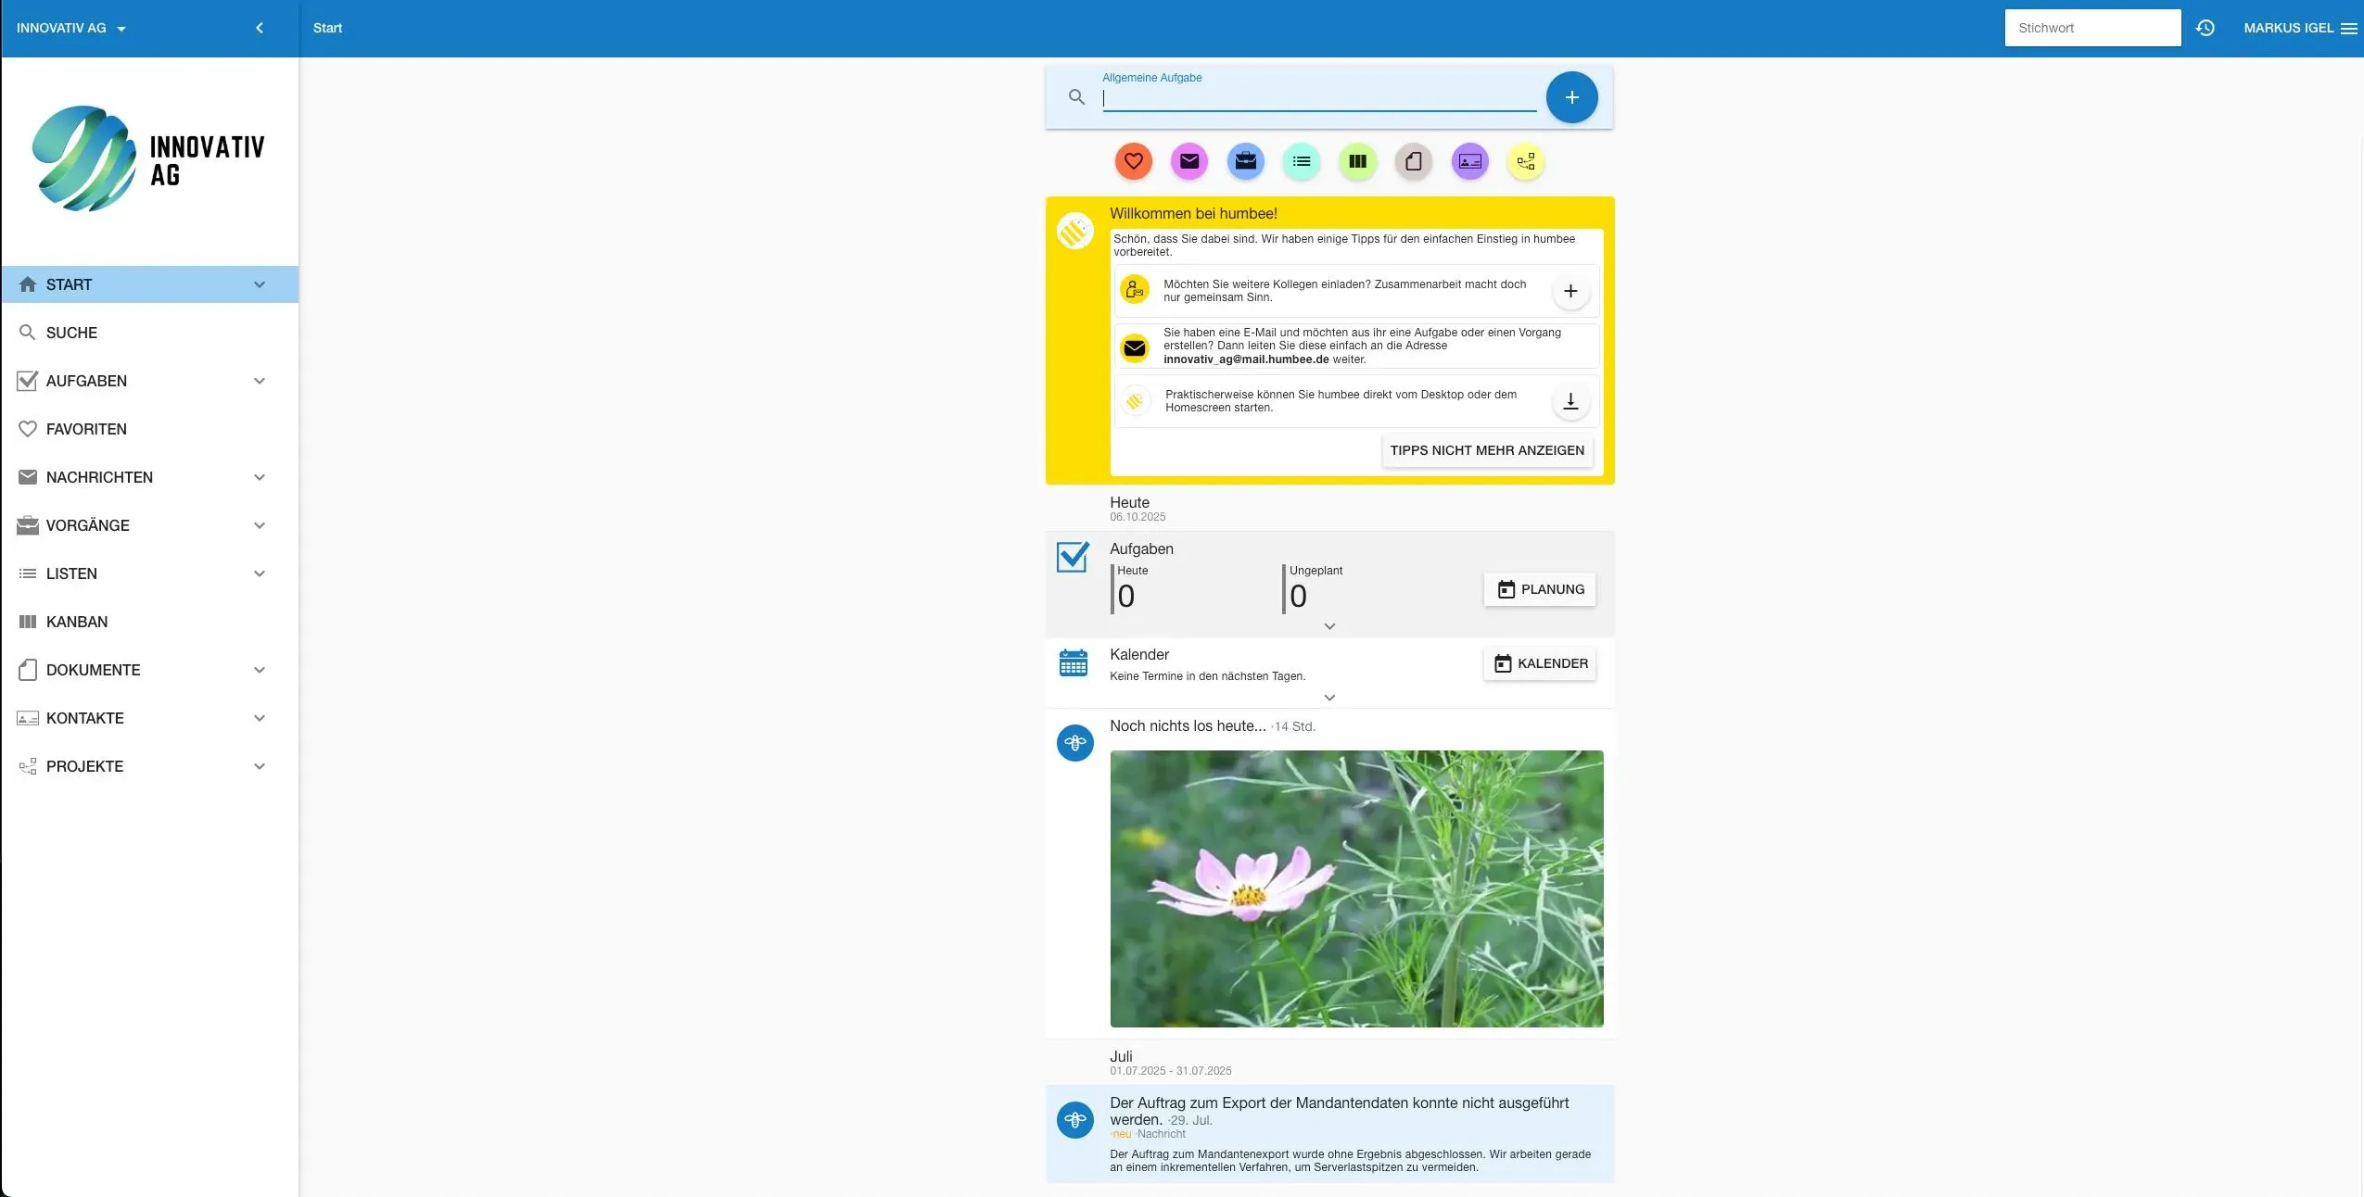Click the search history clock icon
Viewport: 2364px width, 1197px height.
2205,28
